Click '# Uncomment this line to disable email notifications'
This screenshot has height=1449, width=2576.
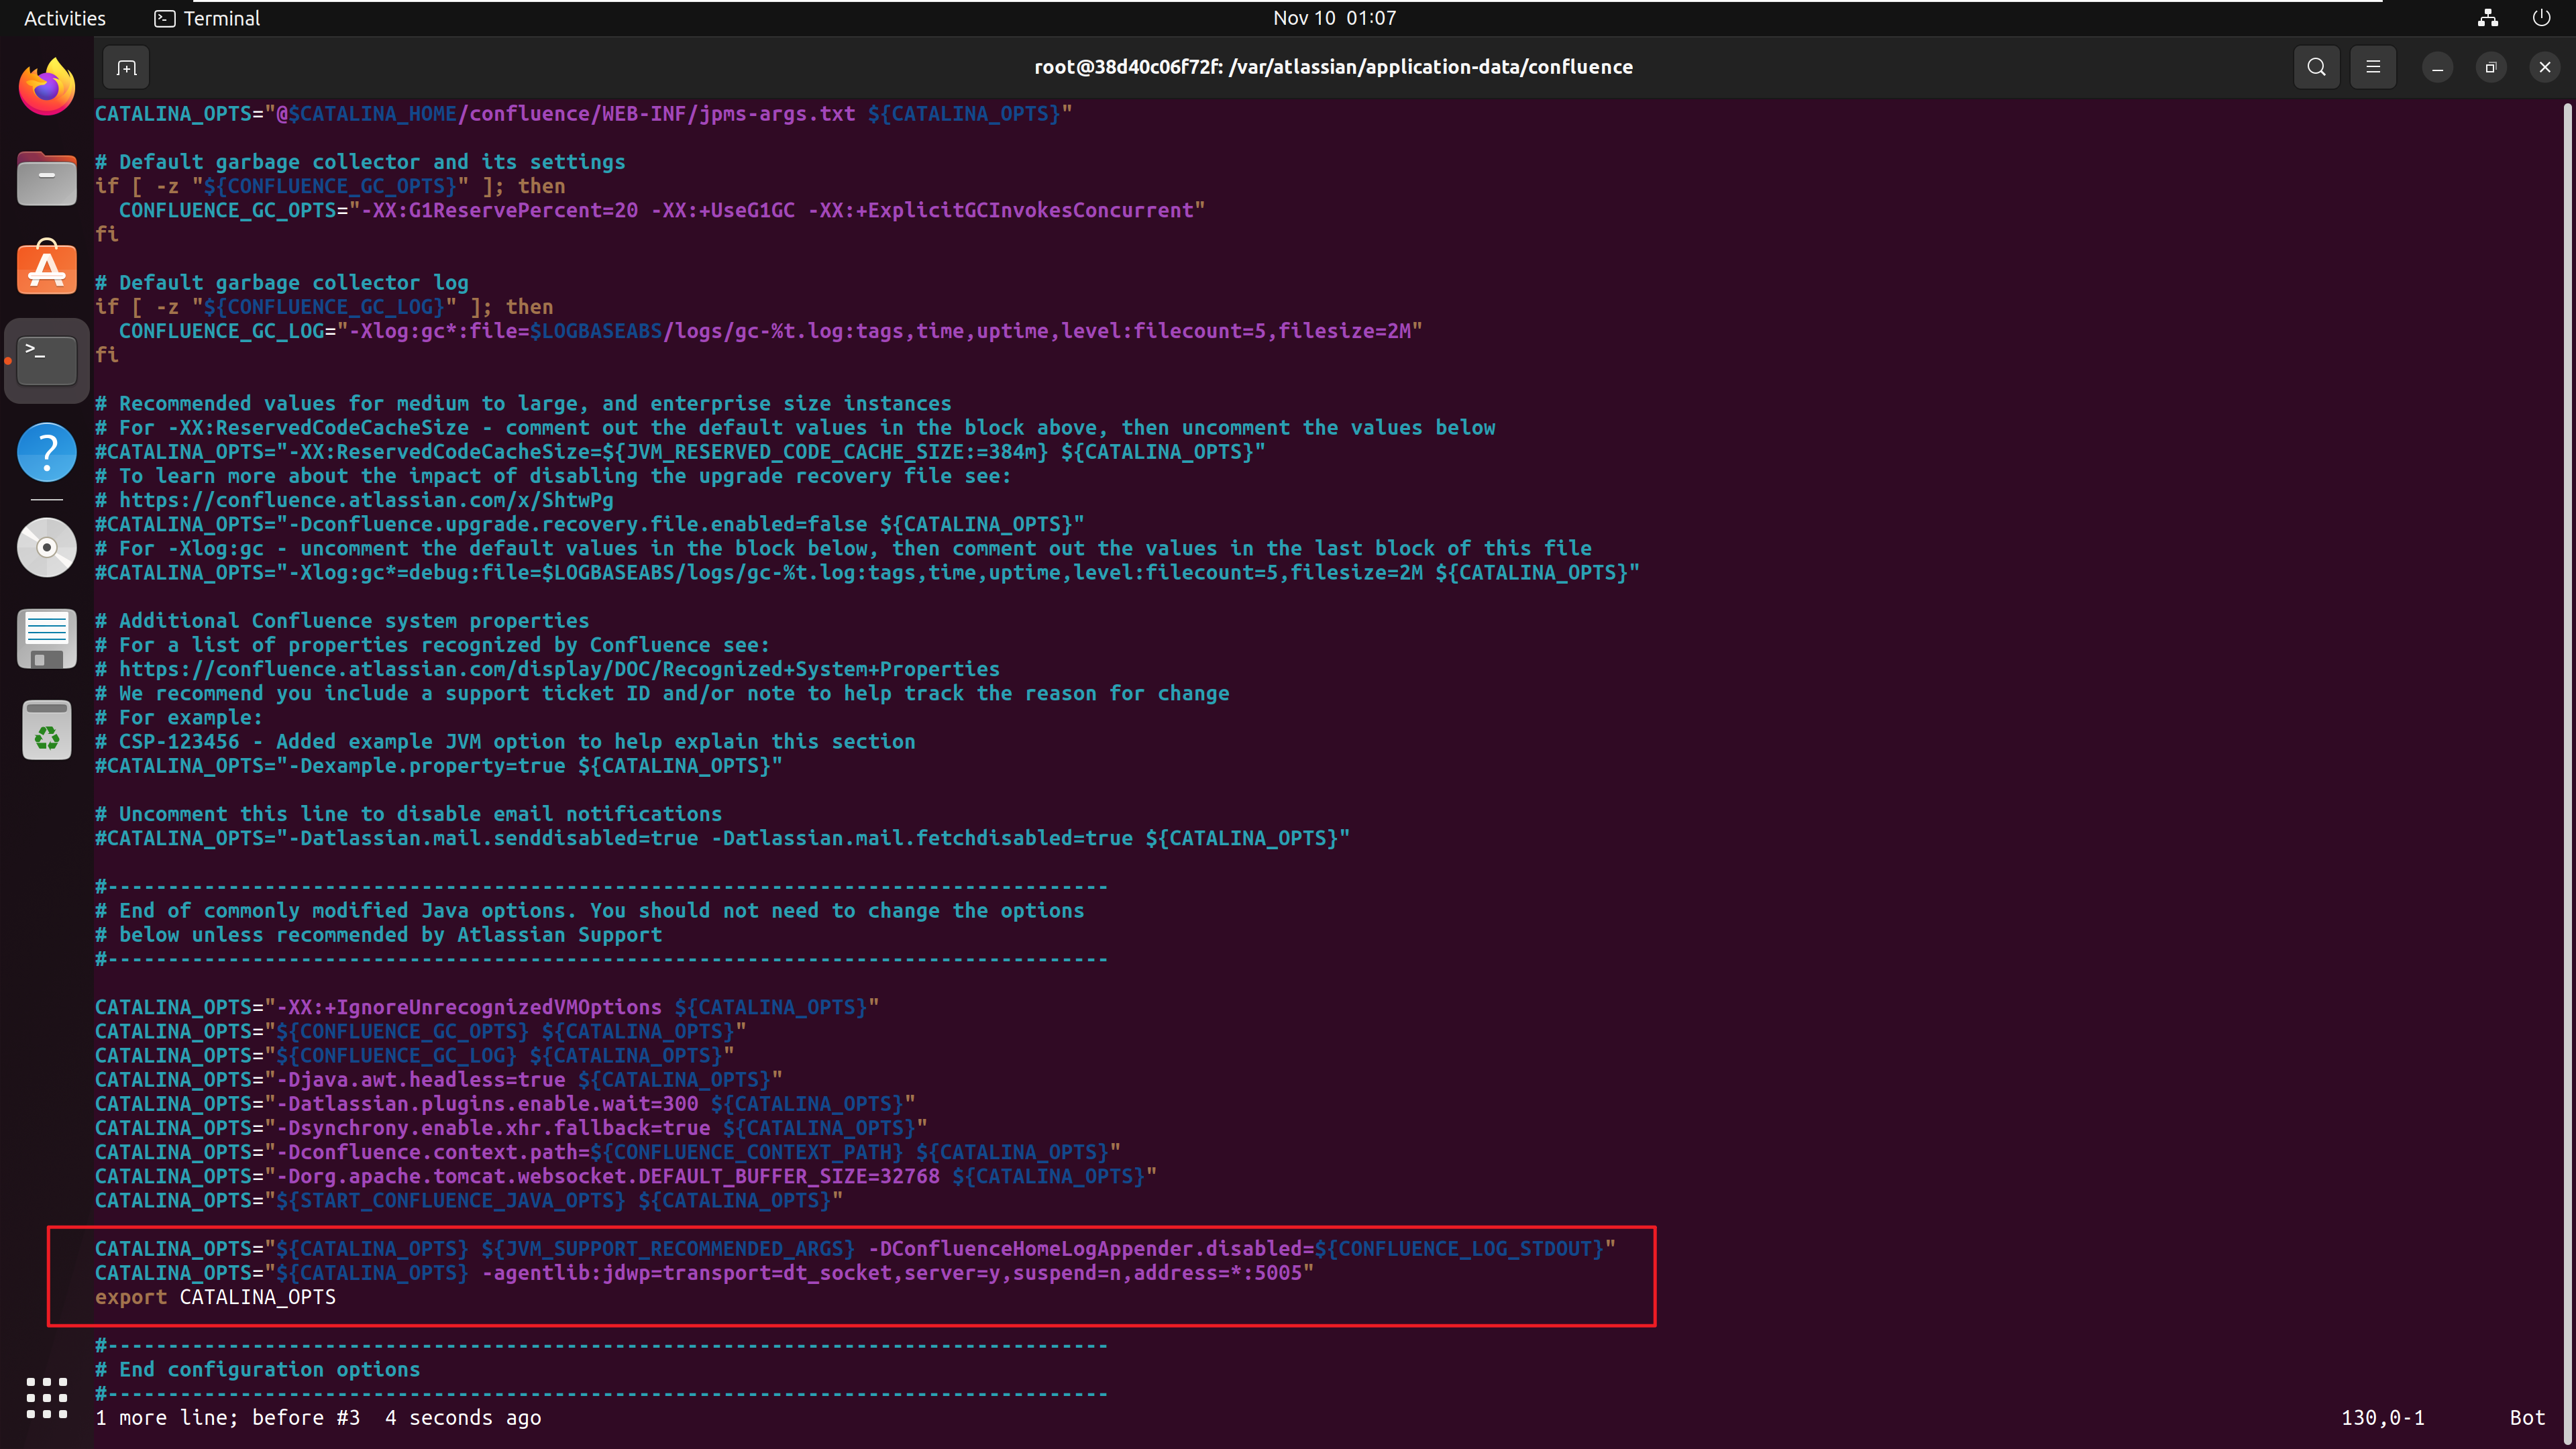pyautogui.click(x=408, y=814)
